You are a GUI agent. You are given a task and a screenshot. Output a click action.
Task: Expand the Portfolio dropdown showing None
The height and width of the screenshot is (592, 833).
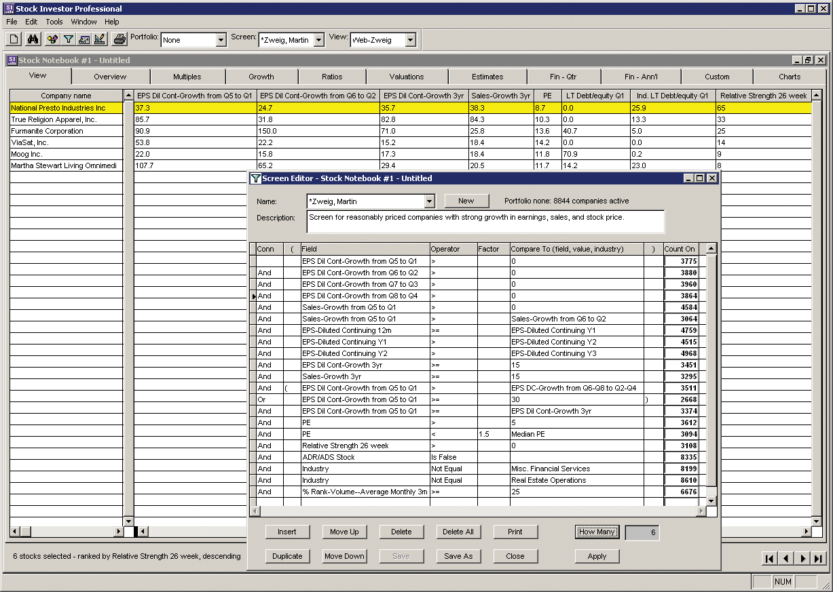[221, 41]
